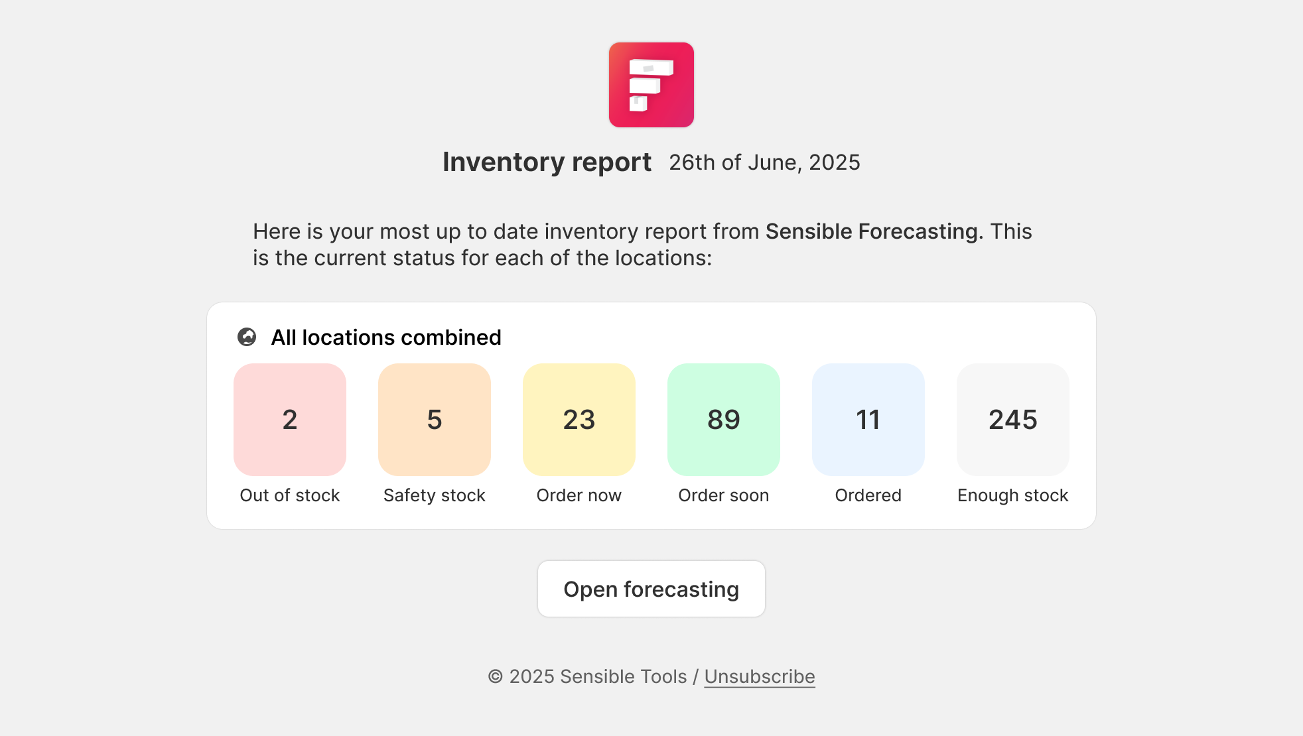Click the date 26th of June, 2025
Screen dimensions: 1303x736
[764, 162]
